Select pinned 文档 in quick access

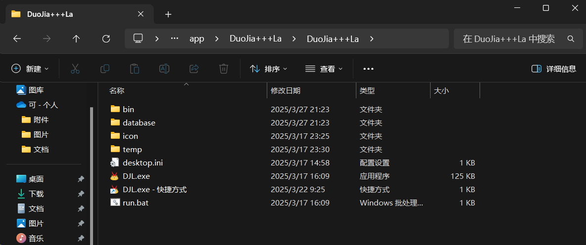(x=36, y=209)
